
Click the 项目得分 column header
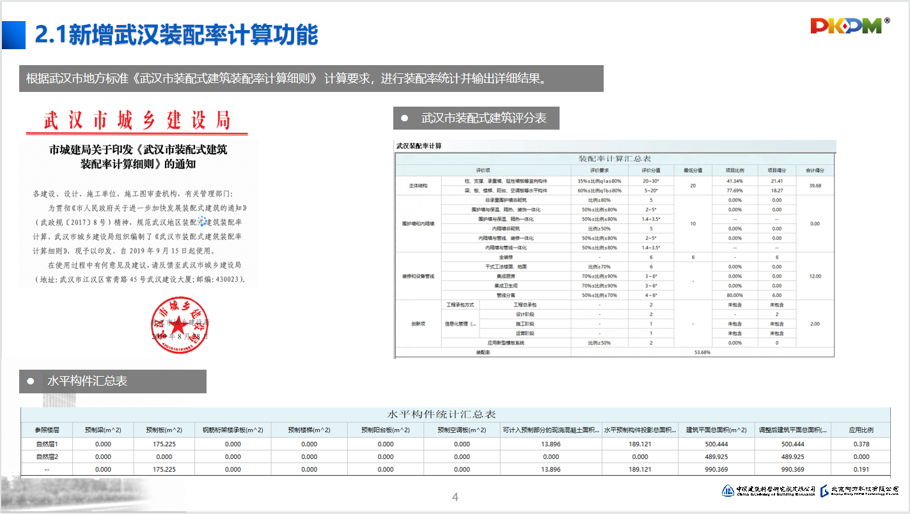(776, 170)
